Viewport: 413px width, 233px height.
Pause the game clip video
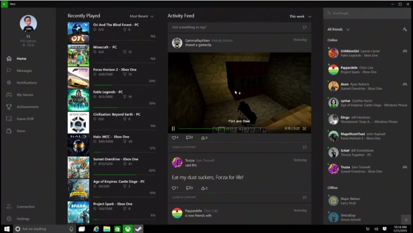point(173,129)
